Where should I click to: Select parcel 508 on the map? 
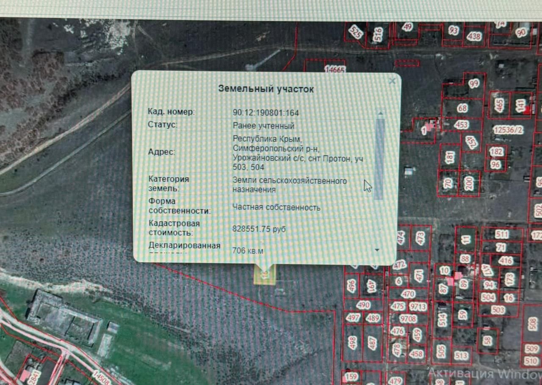pos(532,324)
